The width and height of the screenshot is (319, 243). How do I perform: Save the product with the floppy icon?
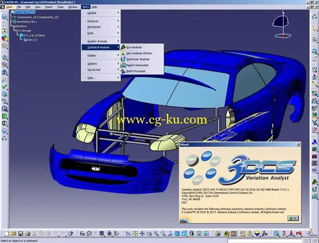pyautogui.click(x=21, y=234)
